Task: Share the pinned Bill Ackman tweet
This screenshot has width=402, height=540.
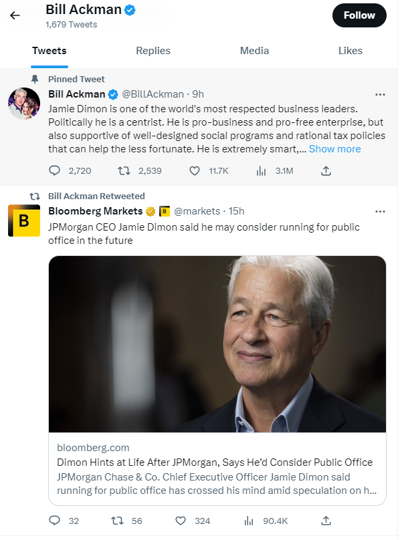Action: (326, 171)
